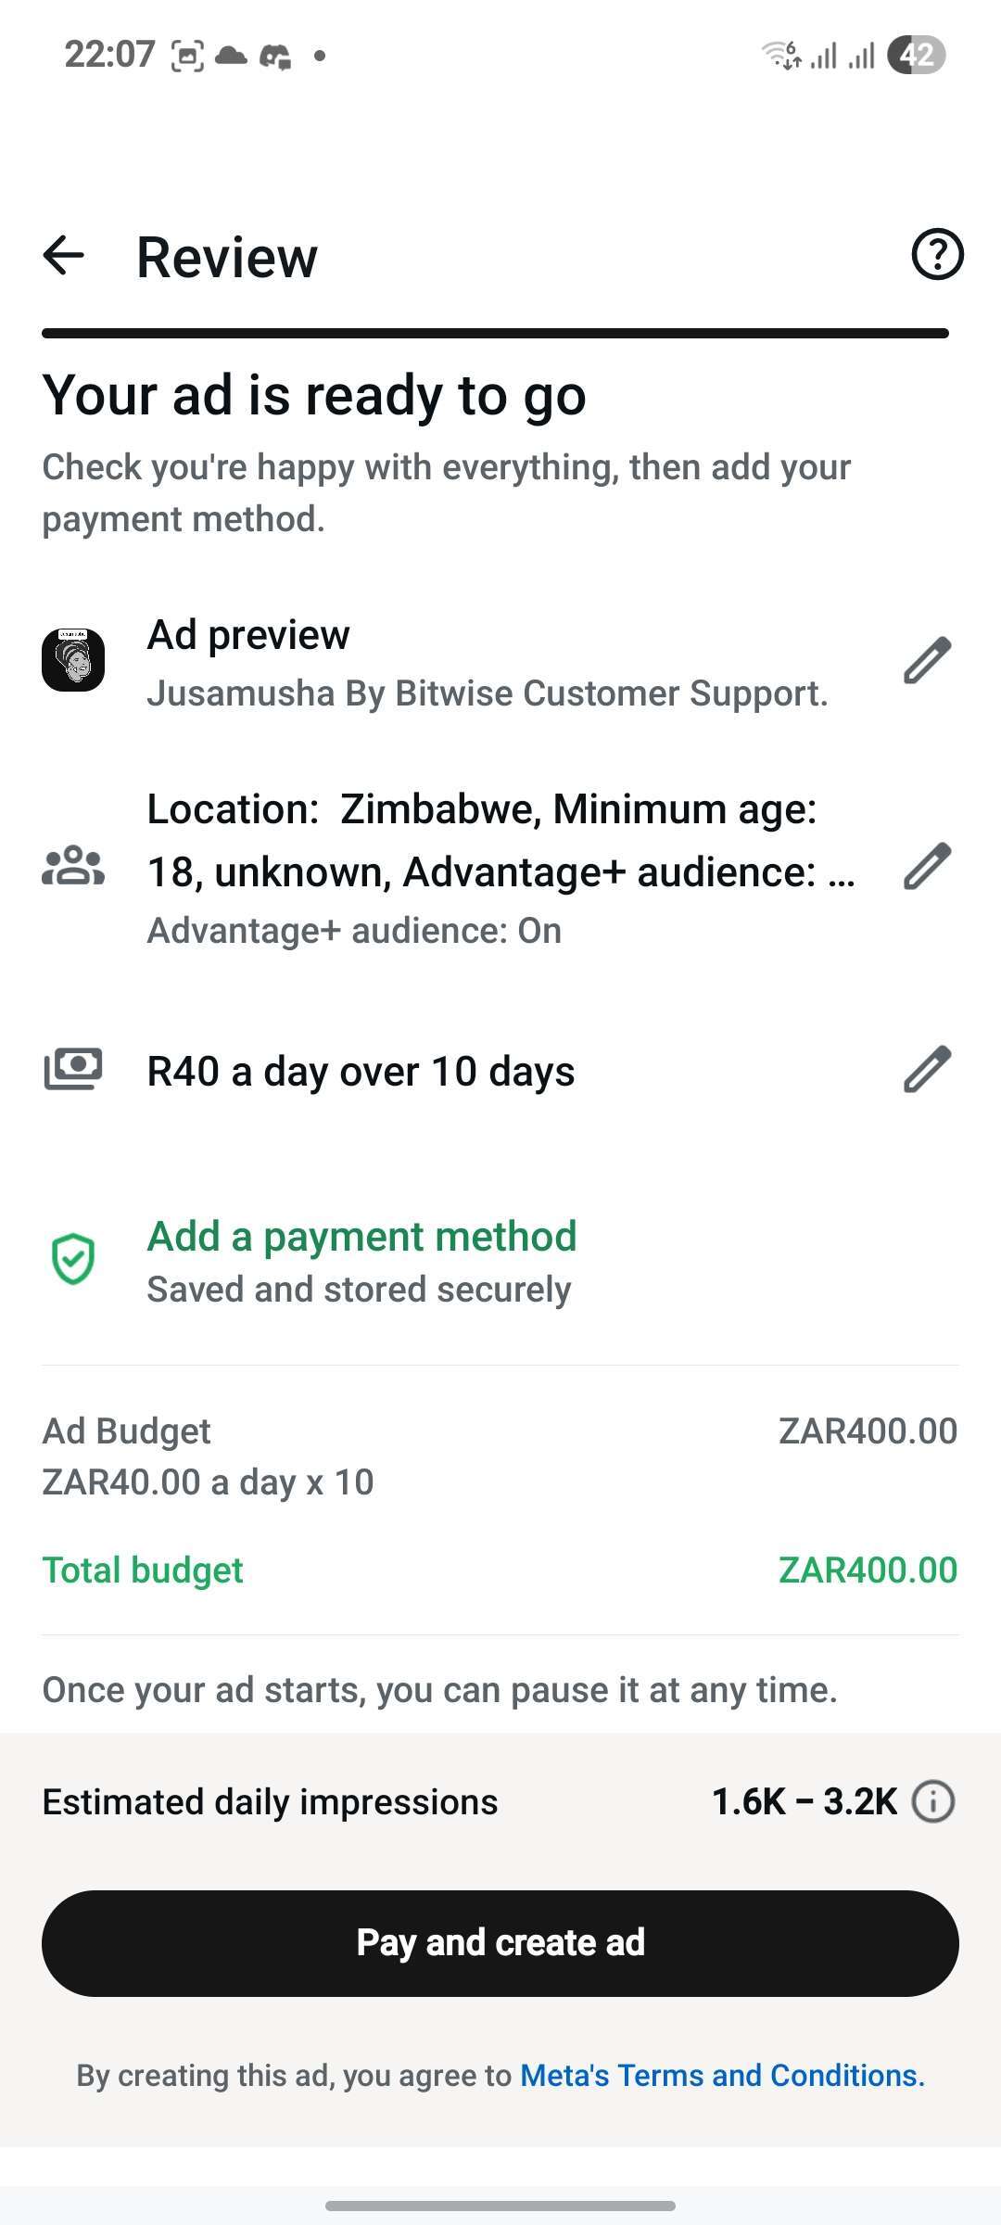This screenshot has height=2225, width=1001.
Task: Select Add a payment method
Action: [361, 1237]
